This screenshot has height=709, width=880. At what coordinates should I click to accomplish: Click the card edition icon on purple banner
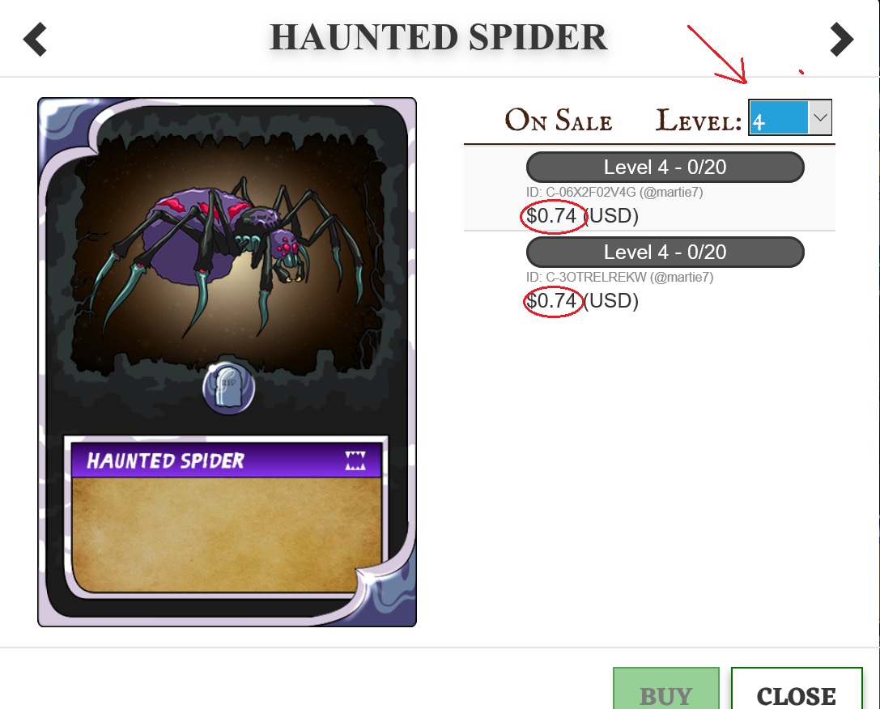click(355, 461)
